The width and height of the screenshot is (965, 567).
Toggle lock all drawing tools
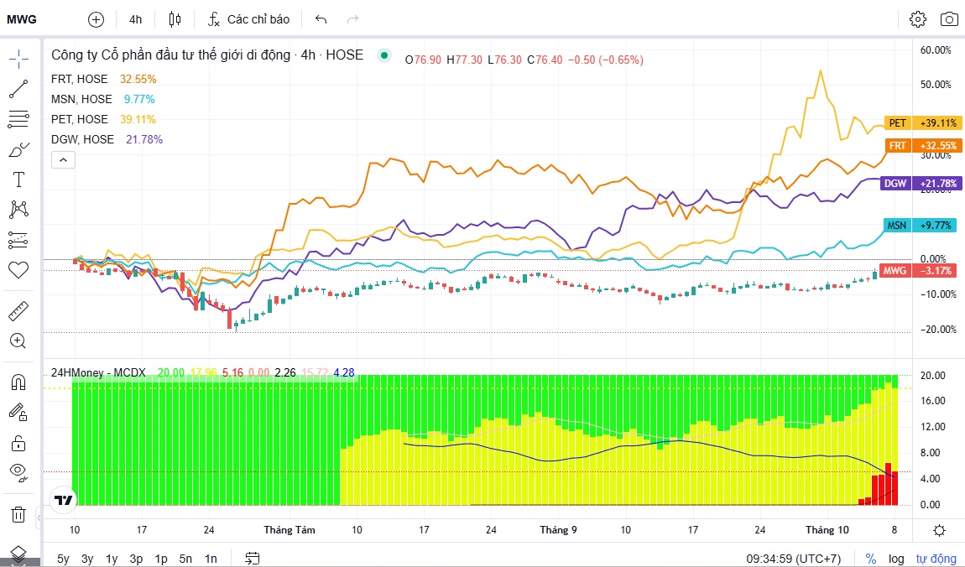click(18, 442)
